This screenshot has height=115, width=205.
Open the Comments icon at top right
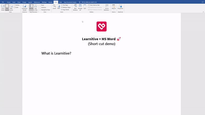203,2
